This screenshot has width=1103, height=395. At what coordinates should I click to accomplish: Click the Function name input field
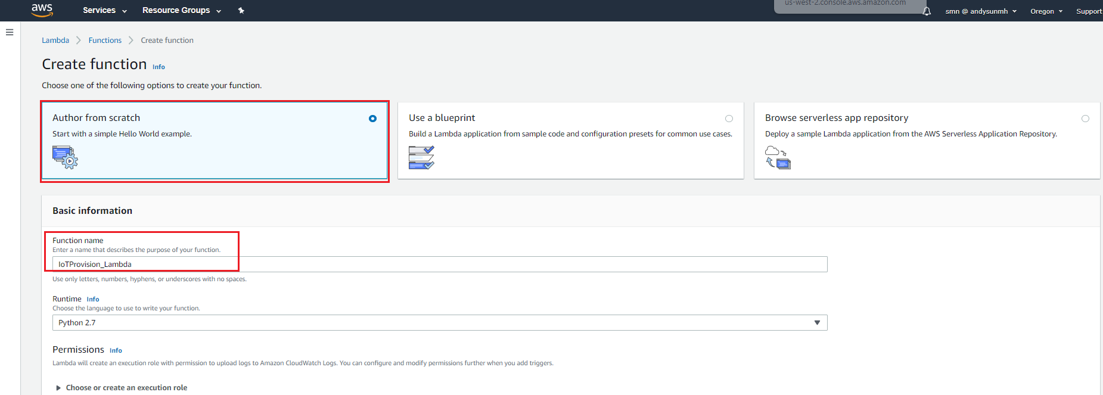(x=440, y=265)
